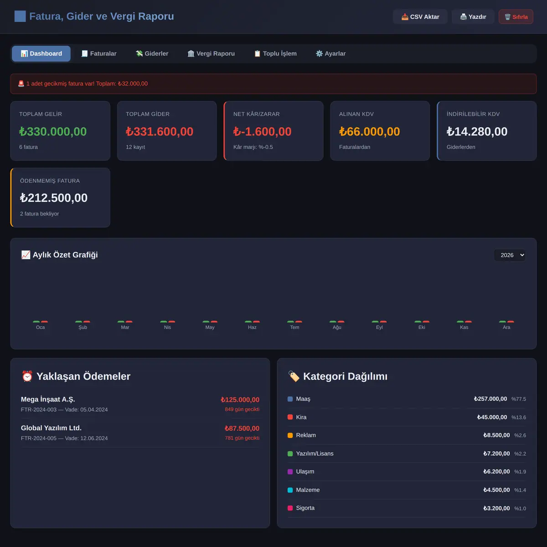Viewport: 547px width, 547px height.
Task: Select the Toplu İşlem tab
Action: pos(275,53)
